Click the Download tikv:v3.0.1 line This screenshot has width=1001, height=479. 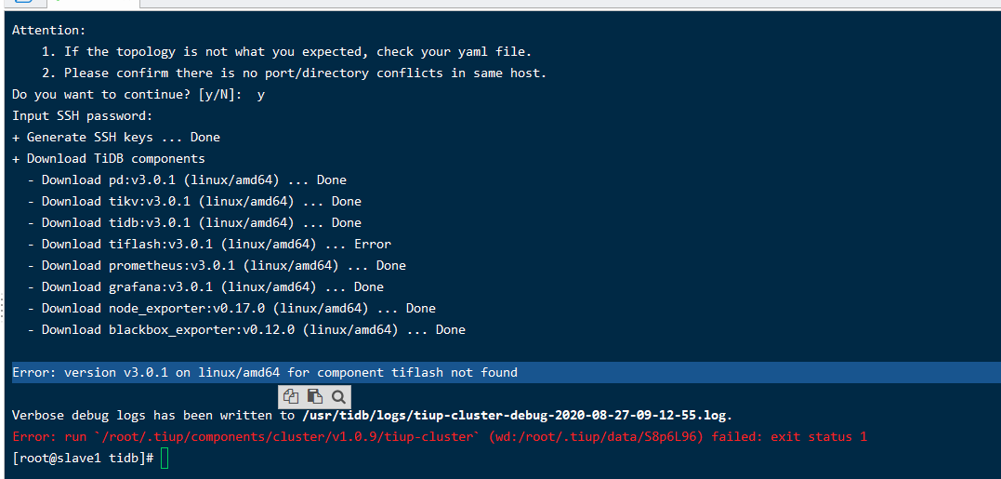[201, 201]
